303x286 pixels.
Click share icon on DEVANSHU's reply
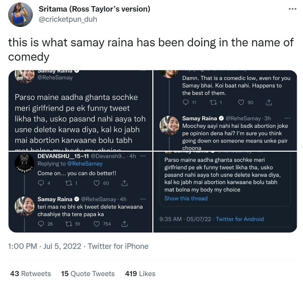pos(124,183)
